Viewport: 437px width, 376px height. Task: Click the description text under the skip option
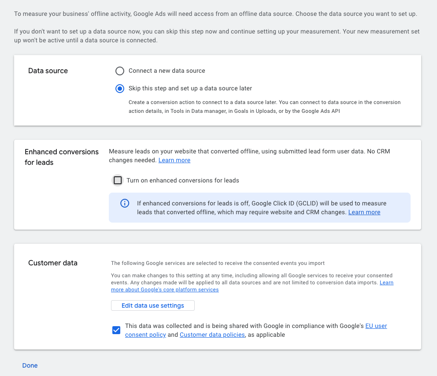264,107
